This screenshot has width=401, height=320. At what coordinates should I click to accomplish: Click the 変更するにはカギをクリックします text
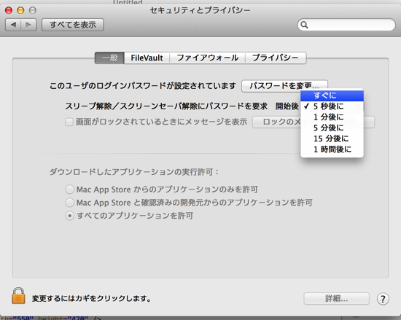pos(92,299)
